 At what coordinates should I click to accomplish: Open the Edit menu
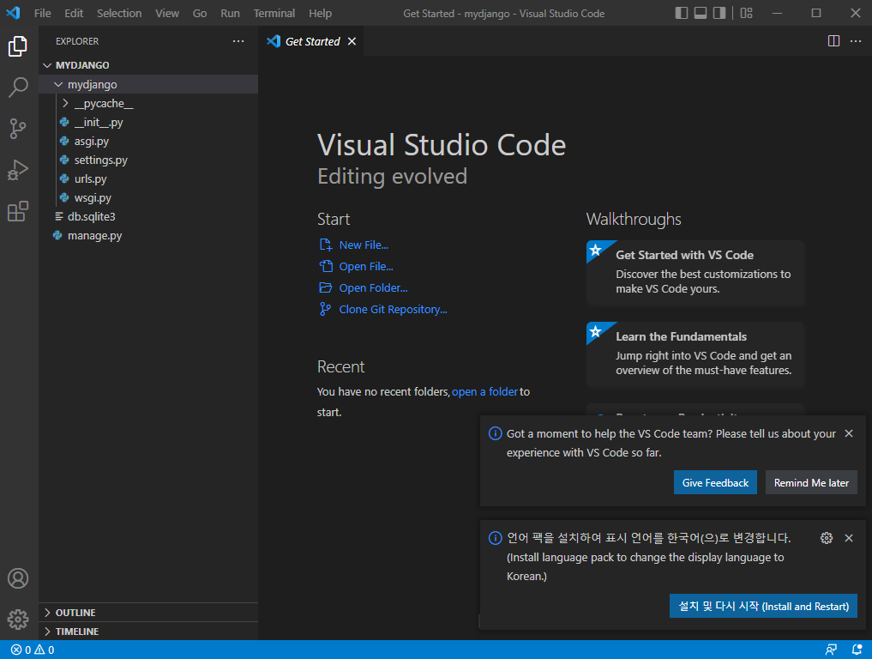[x=74, y=13]
